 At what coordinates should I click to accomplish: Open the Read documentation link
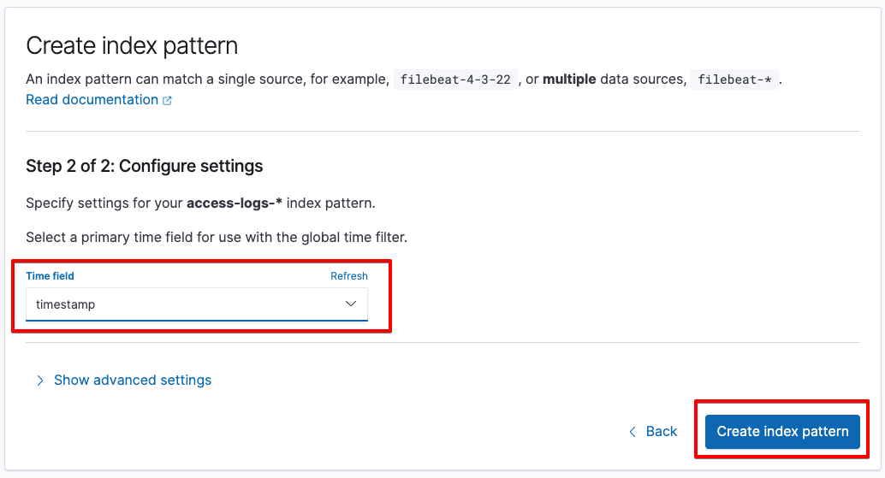92,100
